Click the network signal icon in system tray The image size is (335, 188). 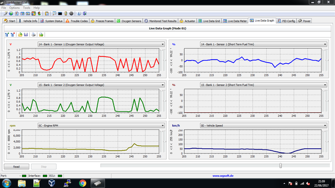click(x=302, y=183)
